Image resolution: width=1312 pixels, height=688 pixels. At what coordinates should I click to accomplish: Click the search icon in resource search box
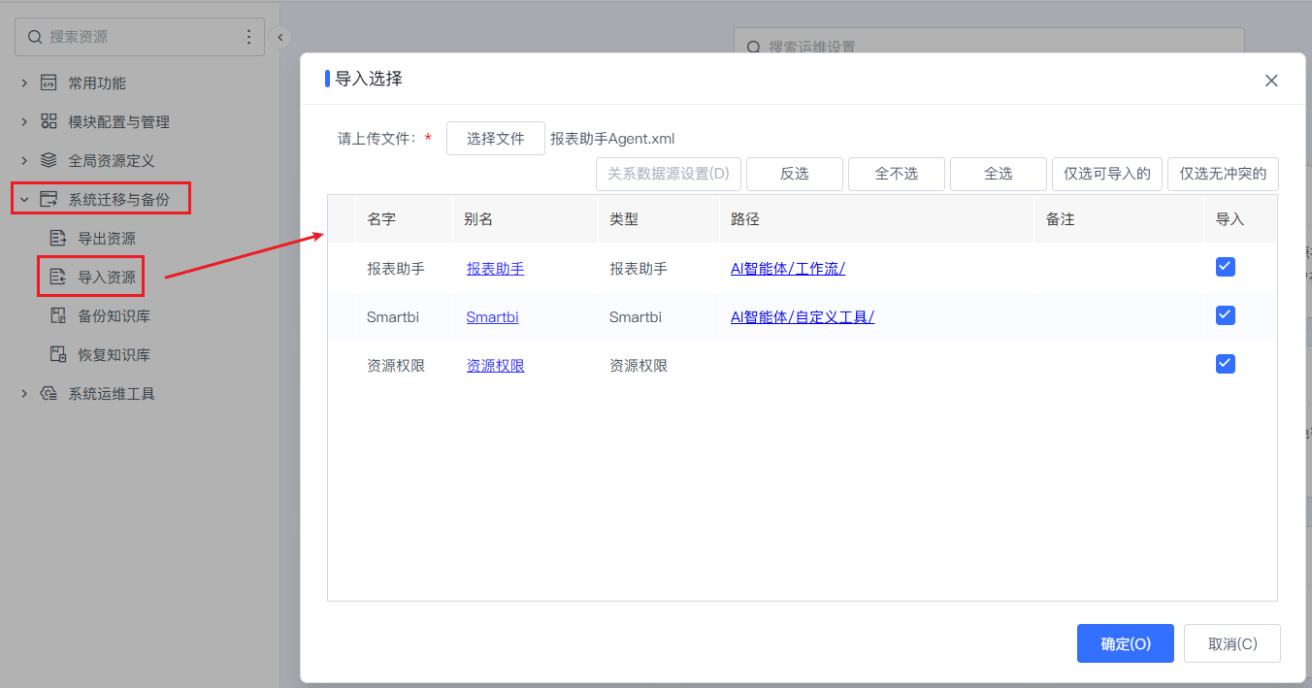(x=34, y=37)
